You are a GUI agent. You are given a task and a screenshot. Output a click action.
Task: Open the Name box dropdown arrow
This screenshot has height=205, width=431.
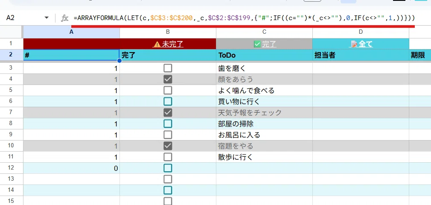click(x=47, y=18)
